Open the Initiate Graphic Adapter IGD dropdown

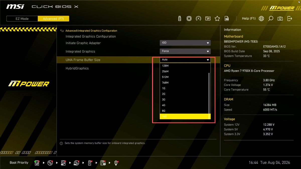point(185,43)
